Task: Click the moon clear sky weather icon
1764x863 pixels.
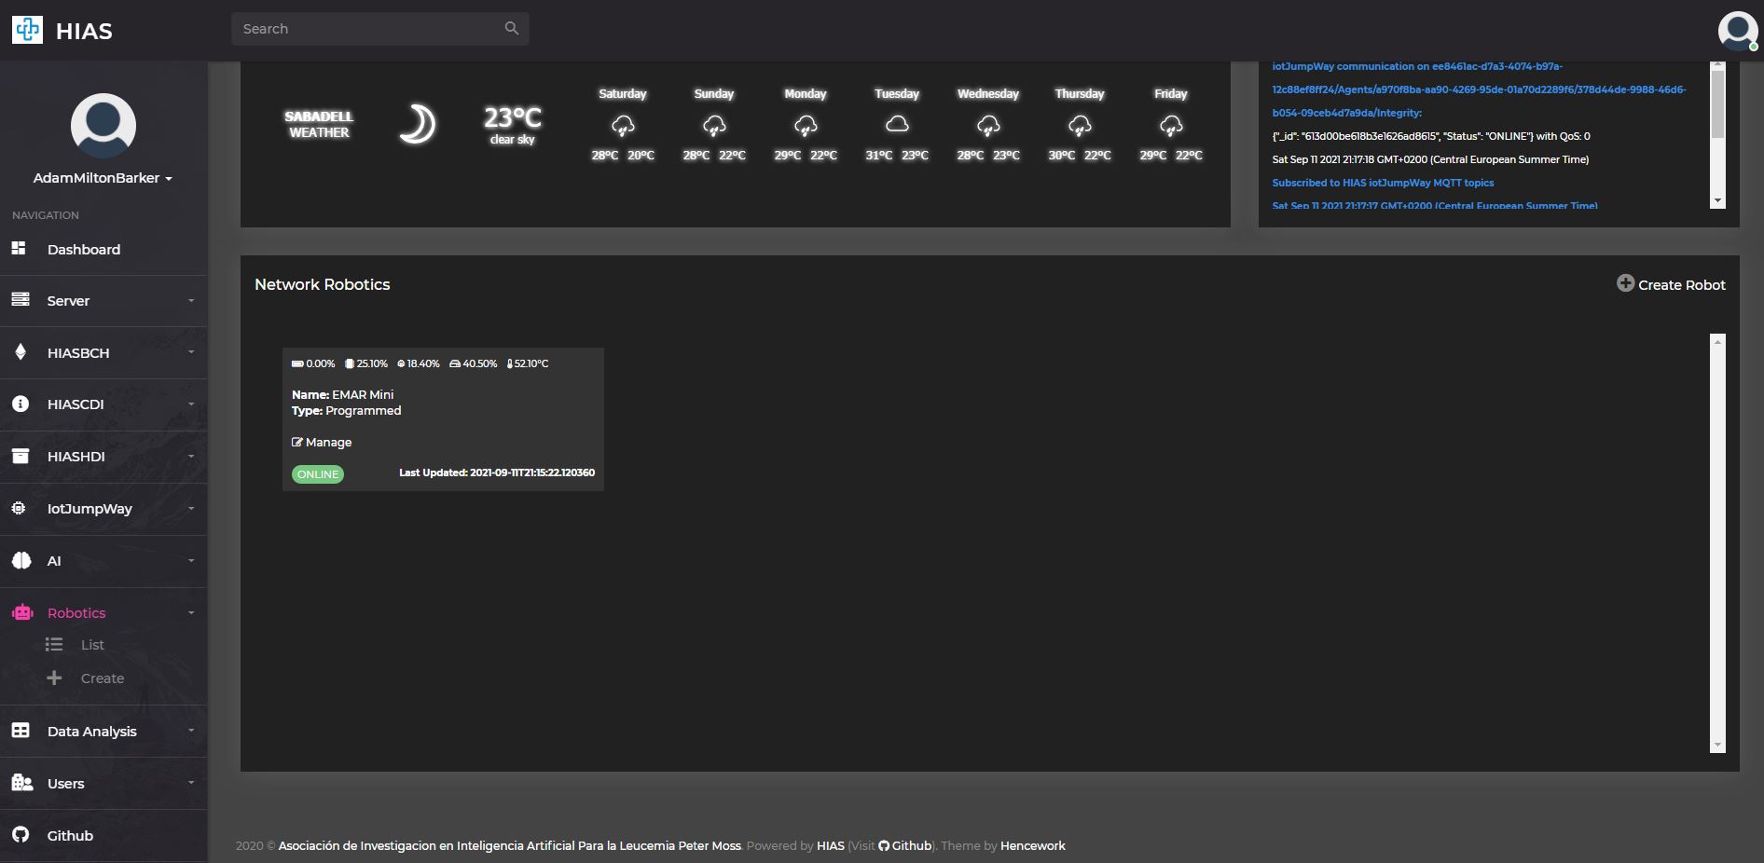Action: [417, 124]
